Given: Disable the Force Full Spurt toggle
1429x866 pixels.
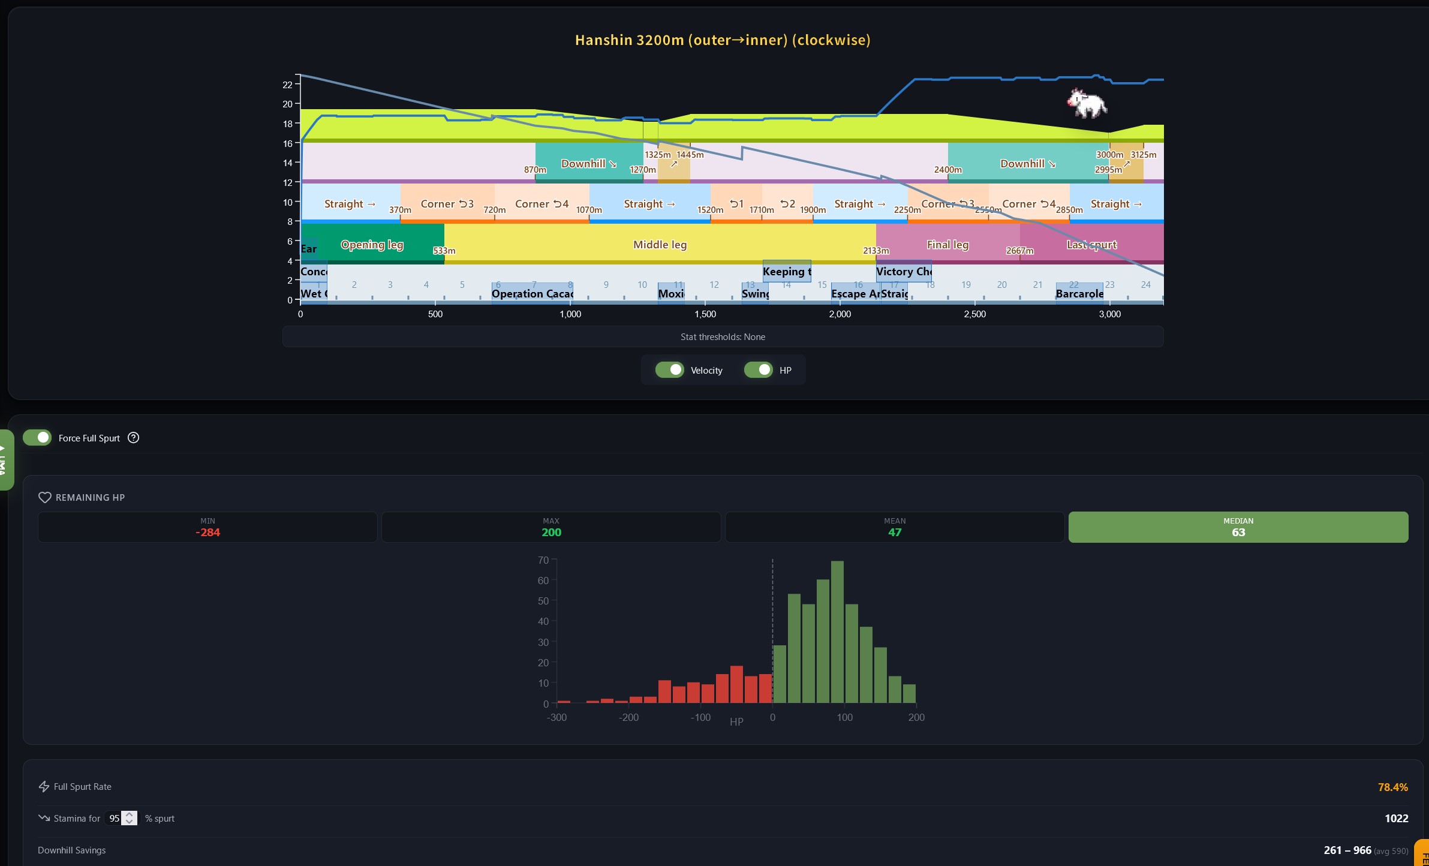Looking at the screenshot, I should pyautogui.click(x=37, y=438).
